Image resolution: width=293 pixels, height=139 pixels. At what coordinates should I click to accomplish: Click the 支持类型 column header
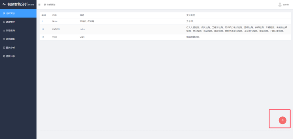[190, 15]
